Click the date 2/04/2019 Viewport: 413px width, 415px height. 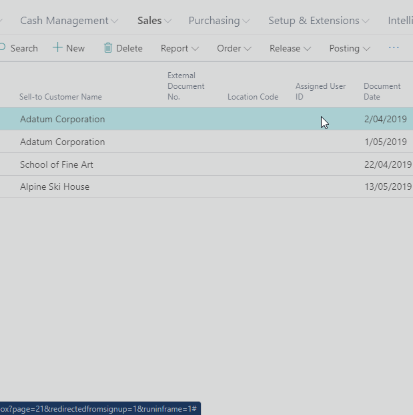(386, 119)
